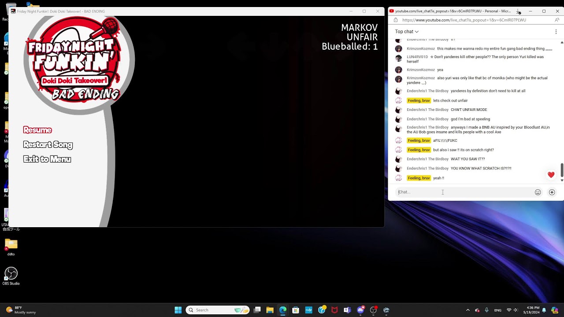Select Resume in the pause menu
The width and height of the screenshot is (564, 317).
click(x=37, y=130)
